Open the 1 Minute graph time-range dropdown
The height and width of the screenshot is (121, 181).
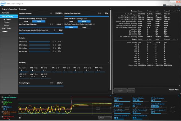coord(105,118)
